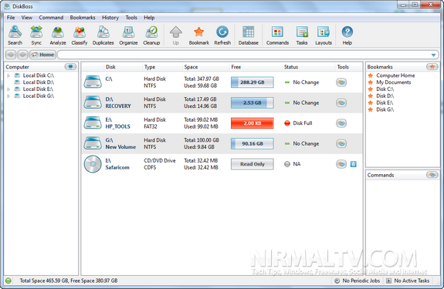Open the Disk E:\ bookmark
The image size is (444, 289).
385,102
